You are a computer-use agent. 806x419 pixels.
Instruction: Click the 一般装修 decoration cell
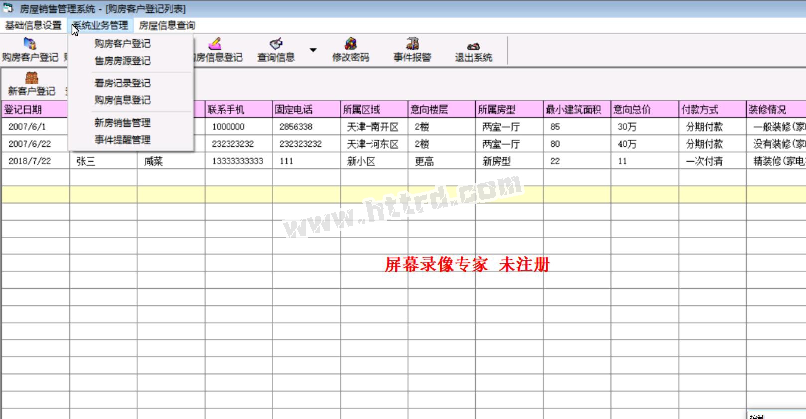tap(776, 127)
